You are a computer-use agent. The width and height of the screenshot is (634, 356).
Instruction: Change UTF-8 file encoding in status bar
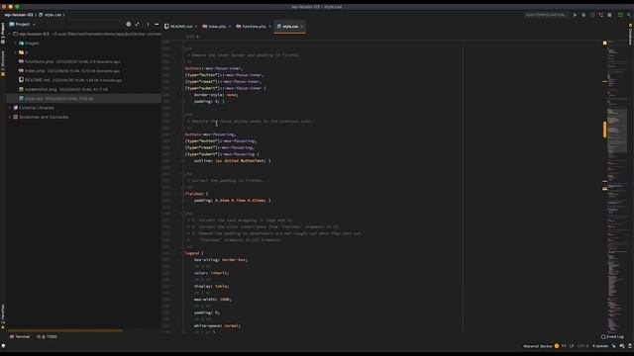point(582,346)
